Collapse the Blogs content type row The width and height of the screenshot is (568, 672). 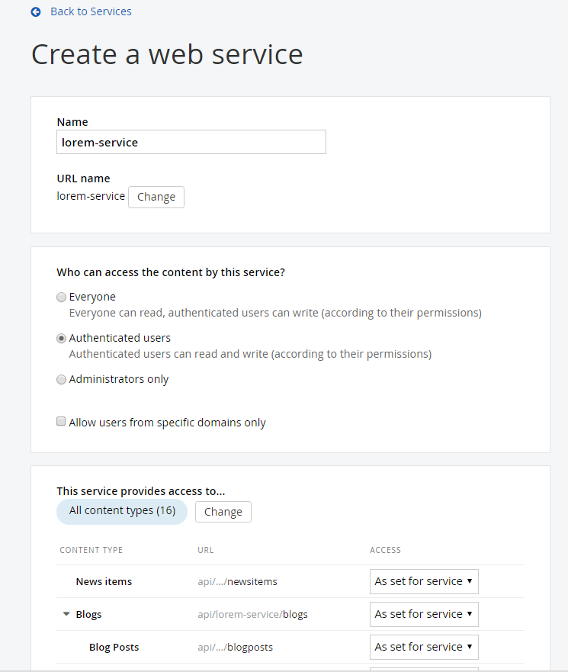[x=66, y=614]
